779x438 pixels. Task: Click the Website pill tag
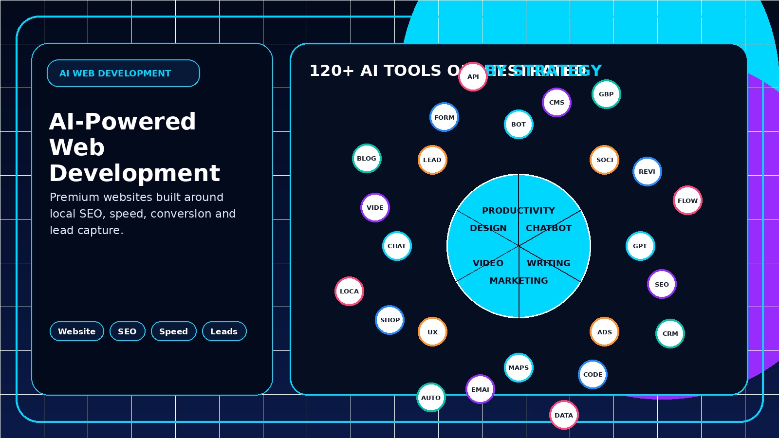click(x=77, y=331)
